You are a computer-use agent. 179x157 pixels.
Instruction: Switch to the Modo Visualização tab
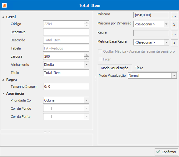pos(115,68)
